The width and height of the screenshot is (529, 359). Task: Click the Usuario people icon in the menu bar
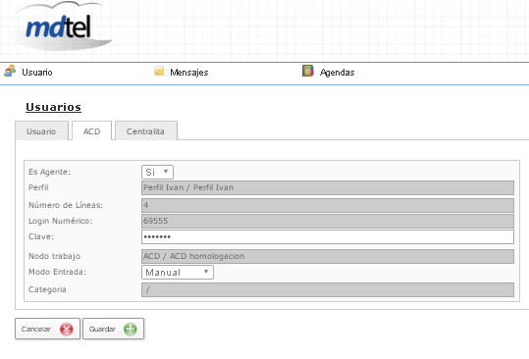10,71
